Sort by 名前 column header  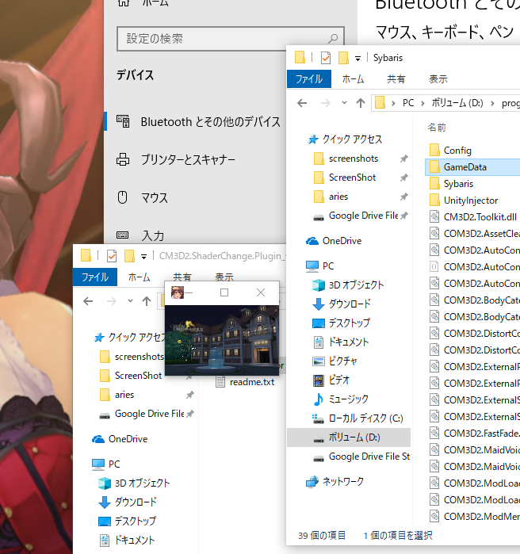437,128
